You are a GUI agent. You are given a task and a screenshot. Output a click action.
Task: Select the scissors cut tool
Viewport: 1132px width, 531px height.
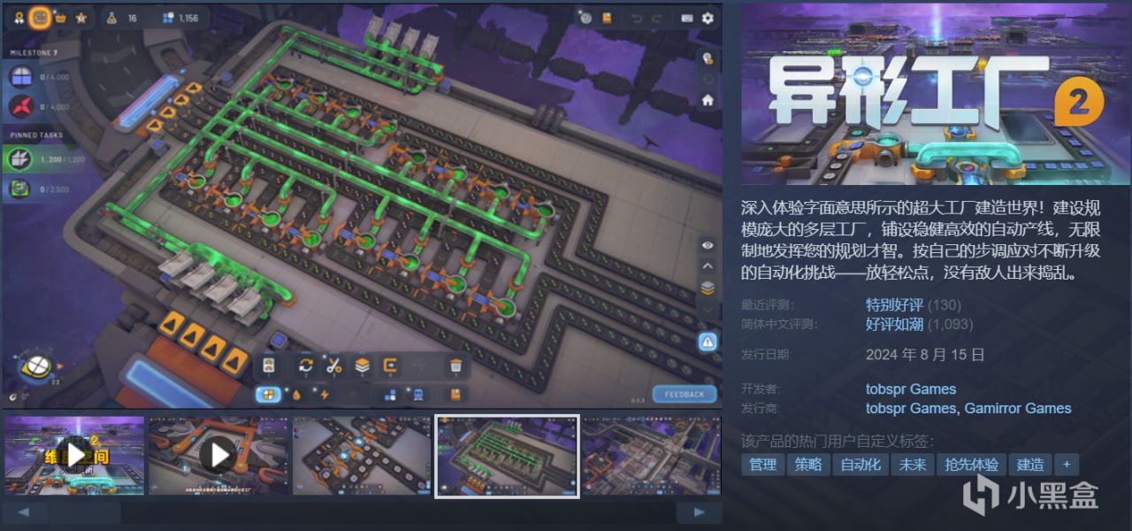tap(333, 366)
